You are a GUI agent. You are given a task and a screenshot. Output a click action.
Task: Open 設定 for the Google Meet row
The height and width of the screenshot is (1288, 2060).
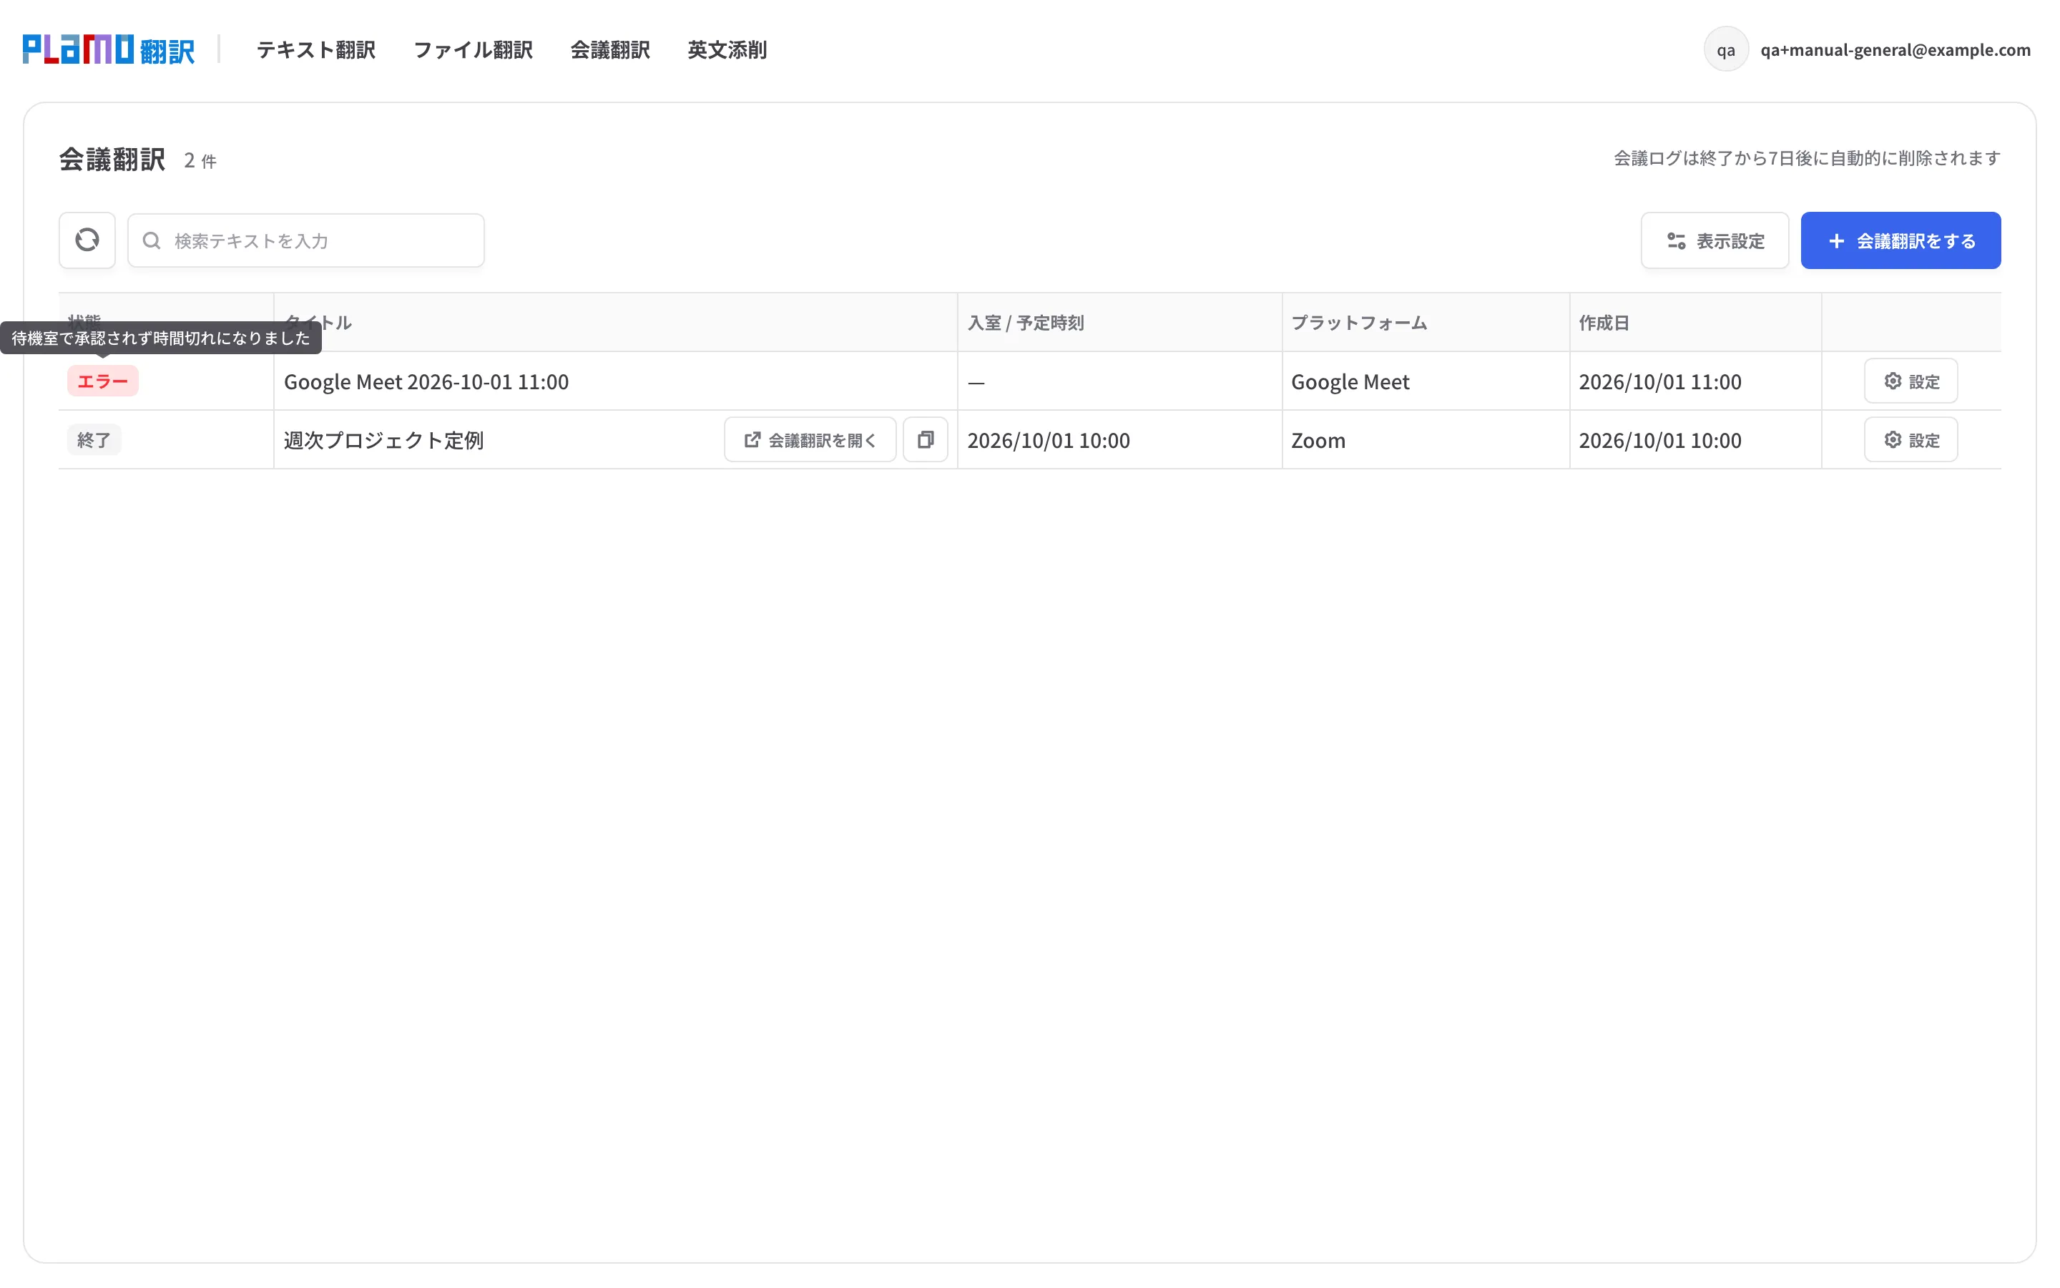pos(1911,381)
